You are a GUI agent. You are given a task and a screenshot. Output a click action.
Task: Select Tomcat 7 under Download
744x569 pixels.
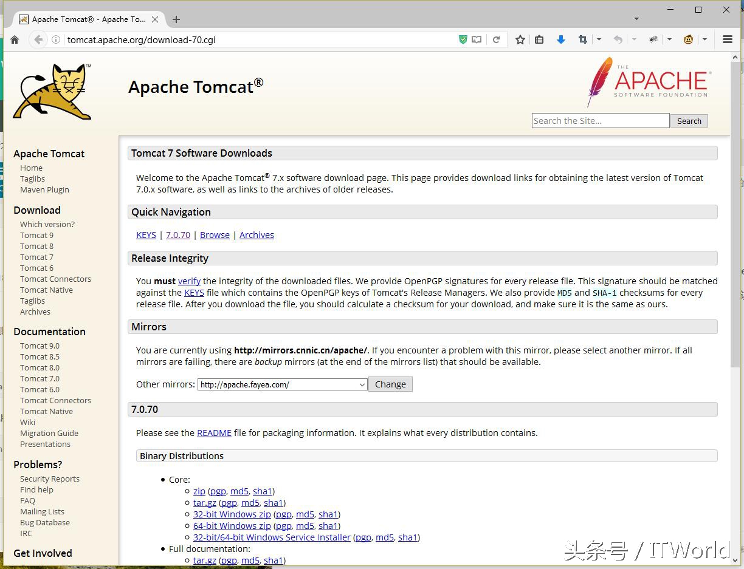[36, 257]
